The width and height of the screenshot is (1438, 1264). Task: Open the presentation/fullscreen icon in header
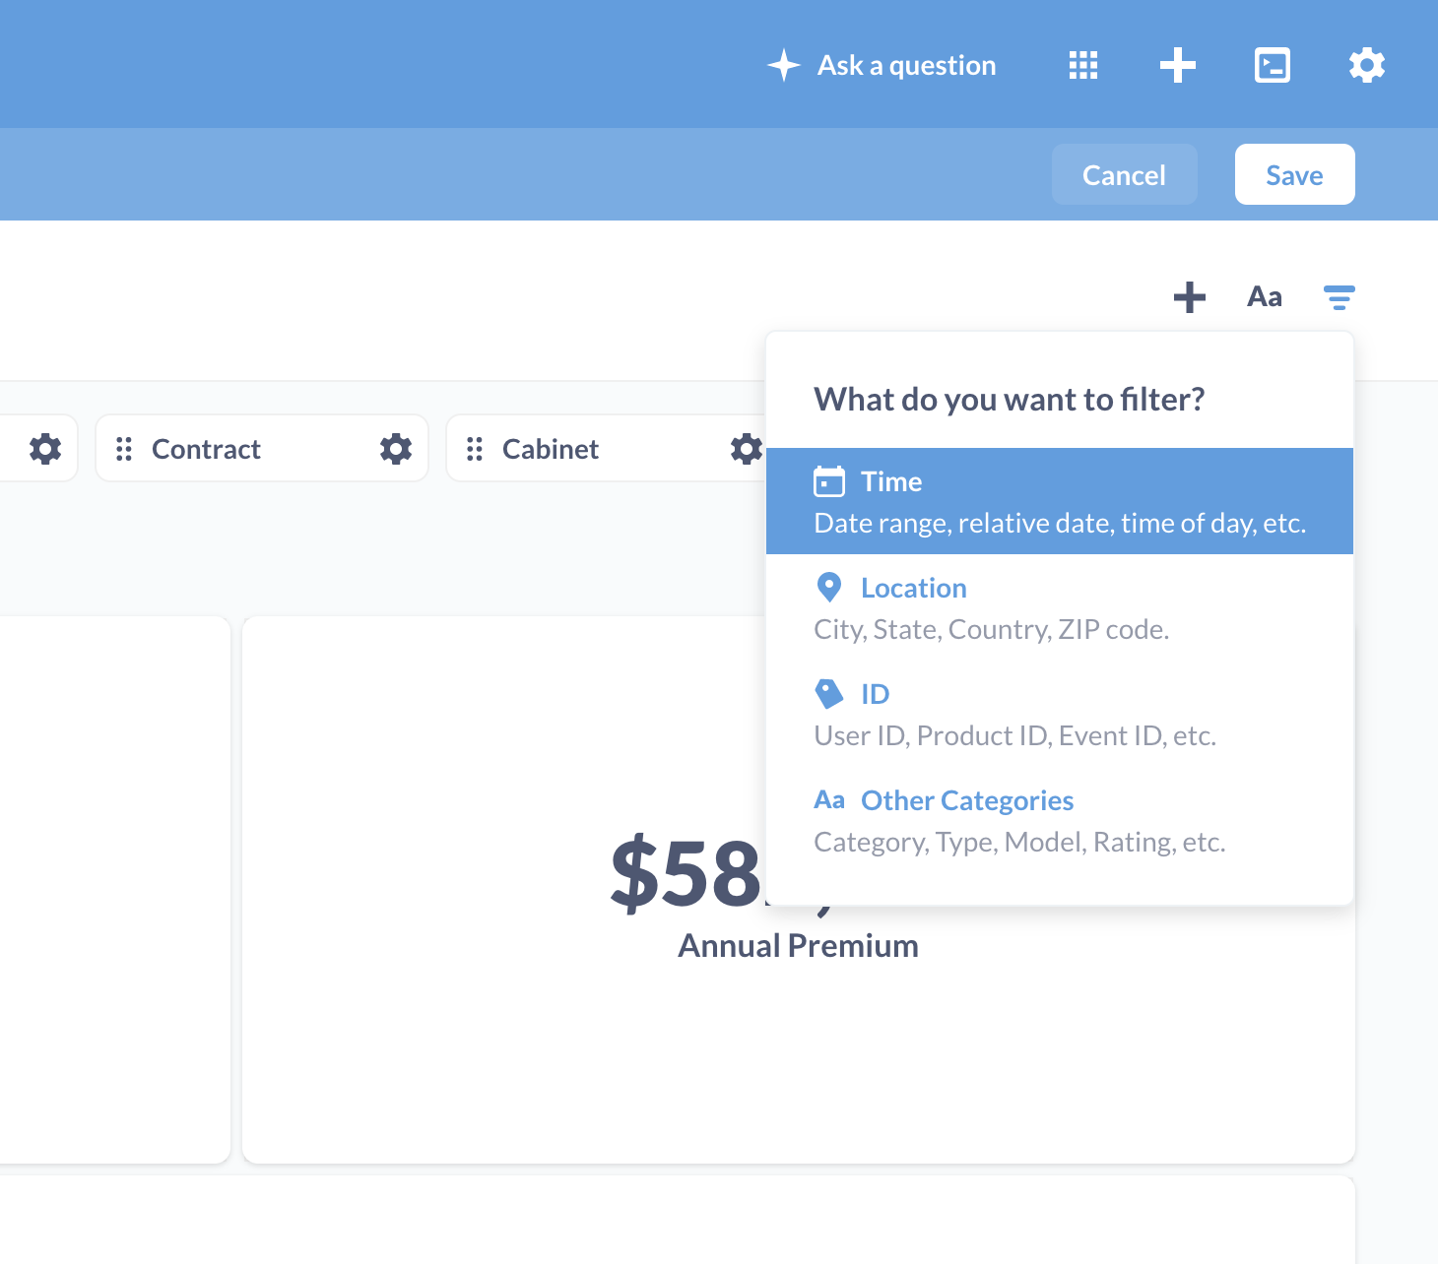[x=1272, y=64]
